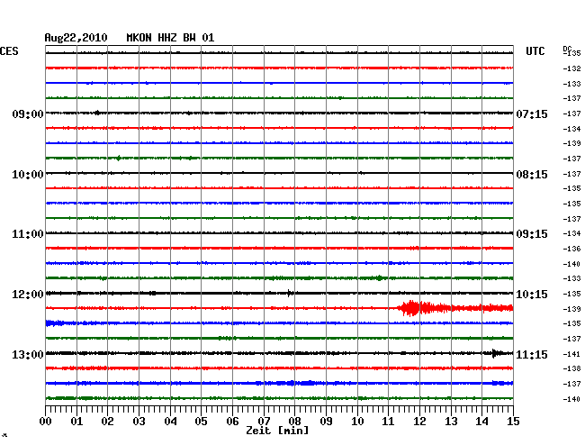Image resolution: width=585 pixels, height=445 pixels.
Task: Click the UTC column header
Action: point(535,51)
